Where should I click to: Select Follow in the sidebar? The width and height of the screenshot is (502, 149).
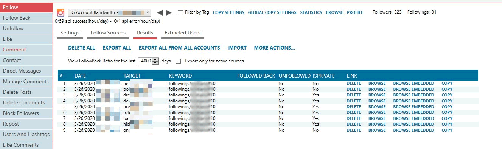click(x=26, y=7)
